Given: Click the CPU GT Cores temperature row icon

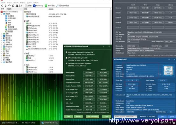Looking at the screenshot, I should (x=27, y=33).
